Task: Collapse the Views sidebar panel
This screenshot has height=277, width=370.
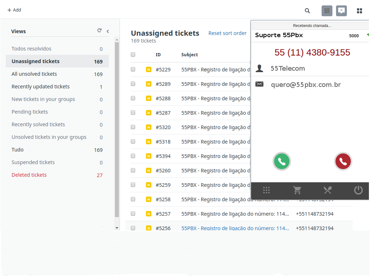Action: 108,31
